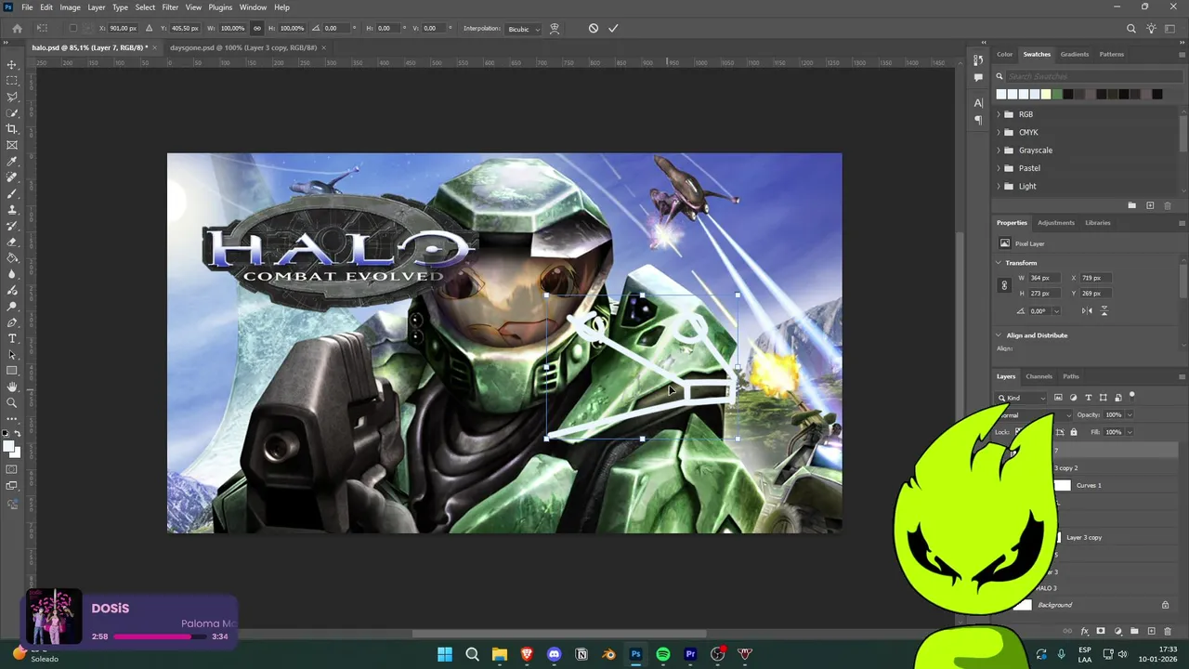This screenshot has height=669, width=1189.
Task: Select the Pen tool
Action: click(x=12, y=322)
